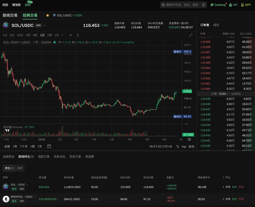Expand more timeframes dropdown arrow
The width and height of the screenshot is (255, 207).
[63, 35]
